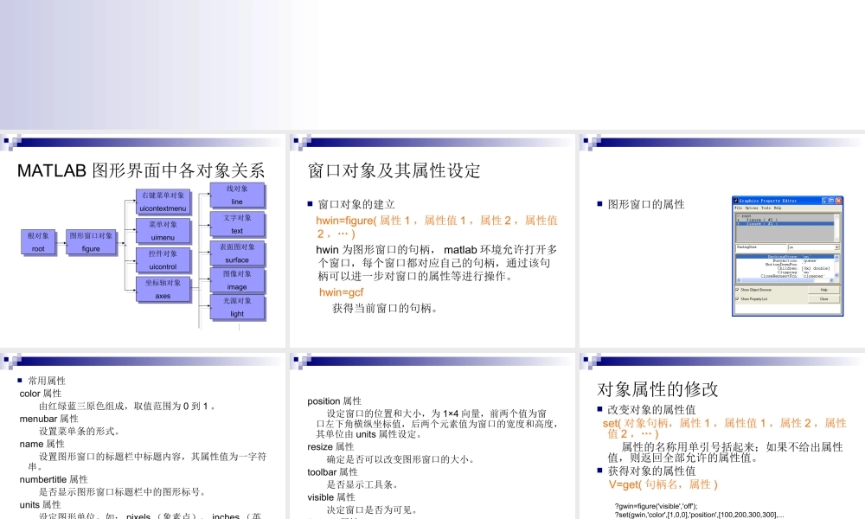The image size is (865, 519).
Task: Click Close button in Graphics Property Editor image
Action: tap(823, 299)
